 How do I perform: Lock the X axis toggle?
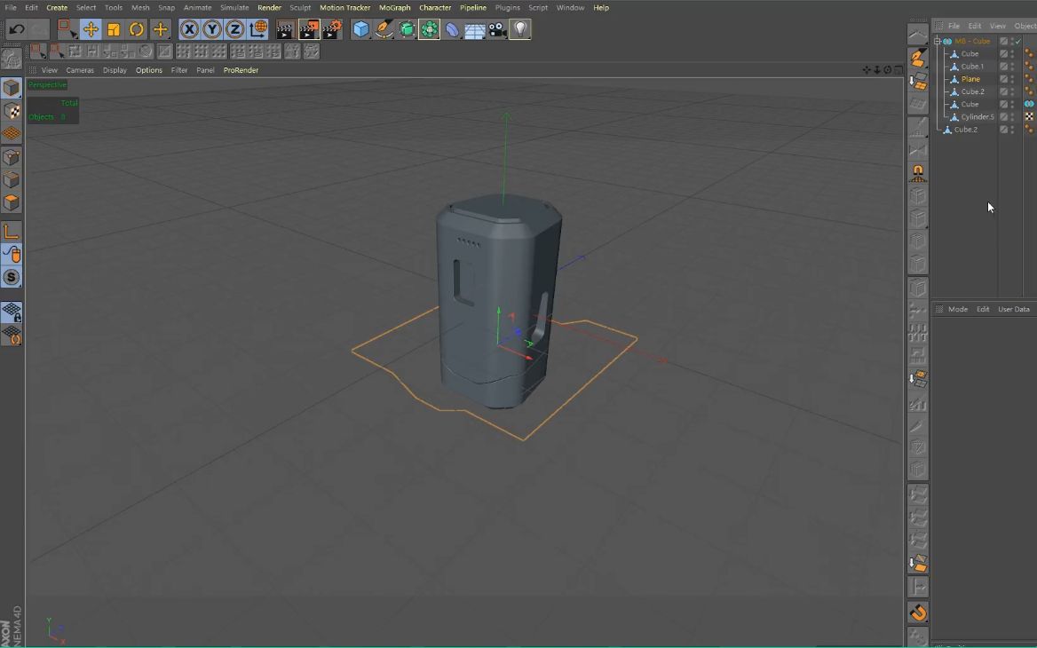(x=189, y=29)
